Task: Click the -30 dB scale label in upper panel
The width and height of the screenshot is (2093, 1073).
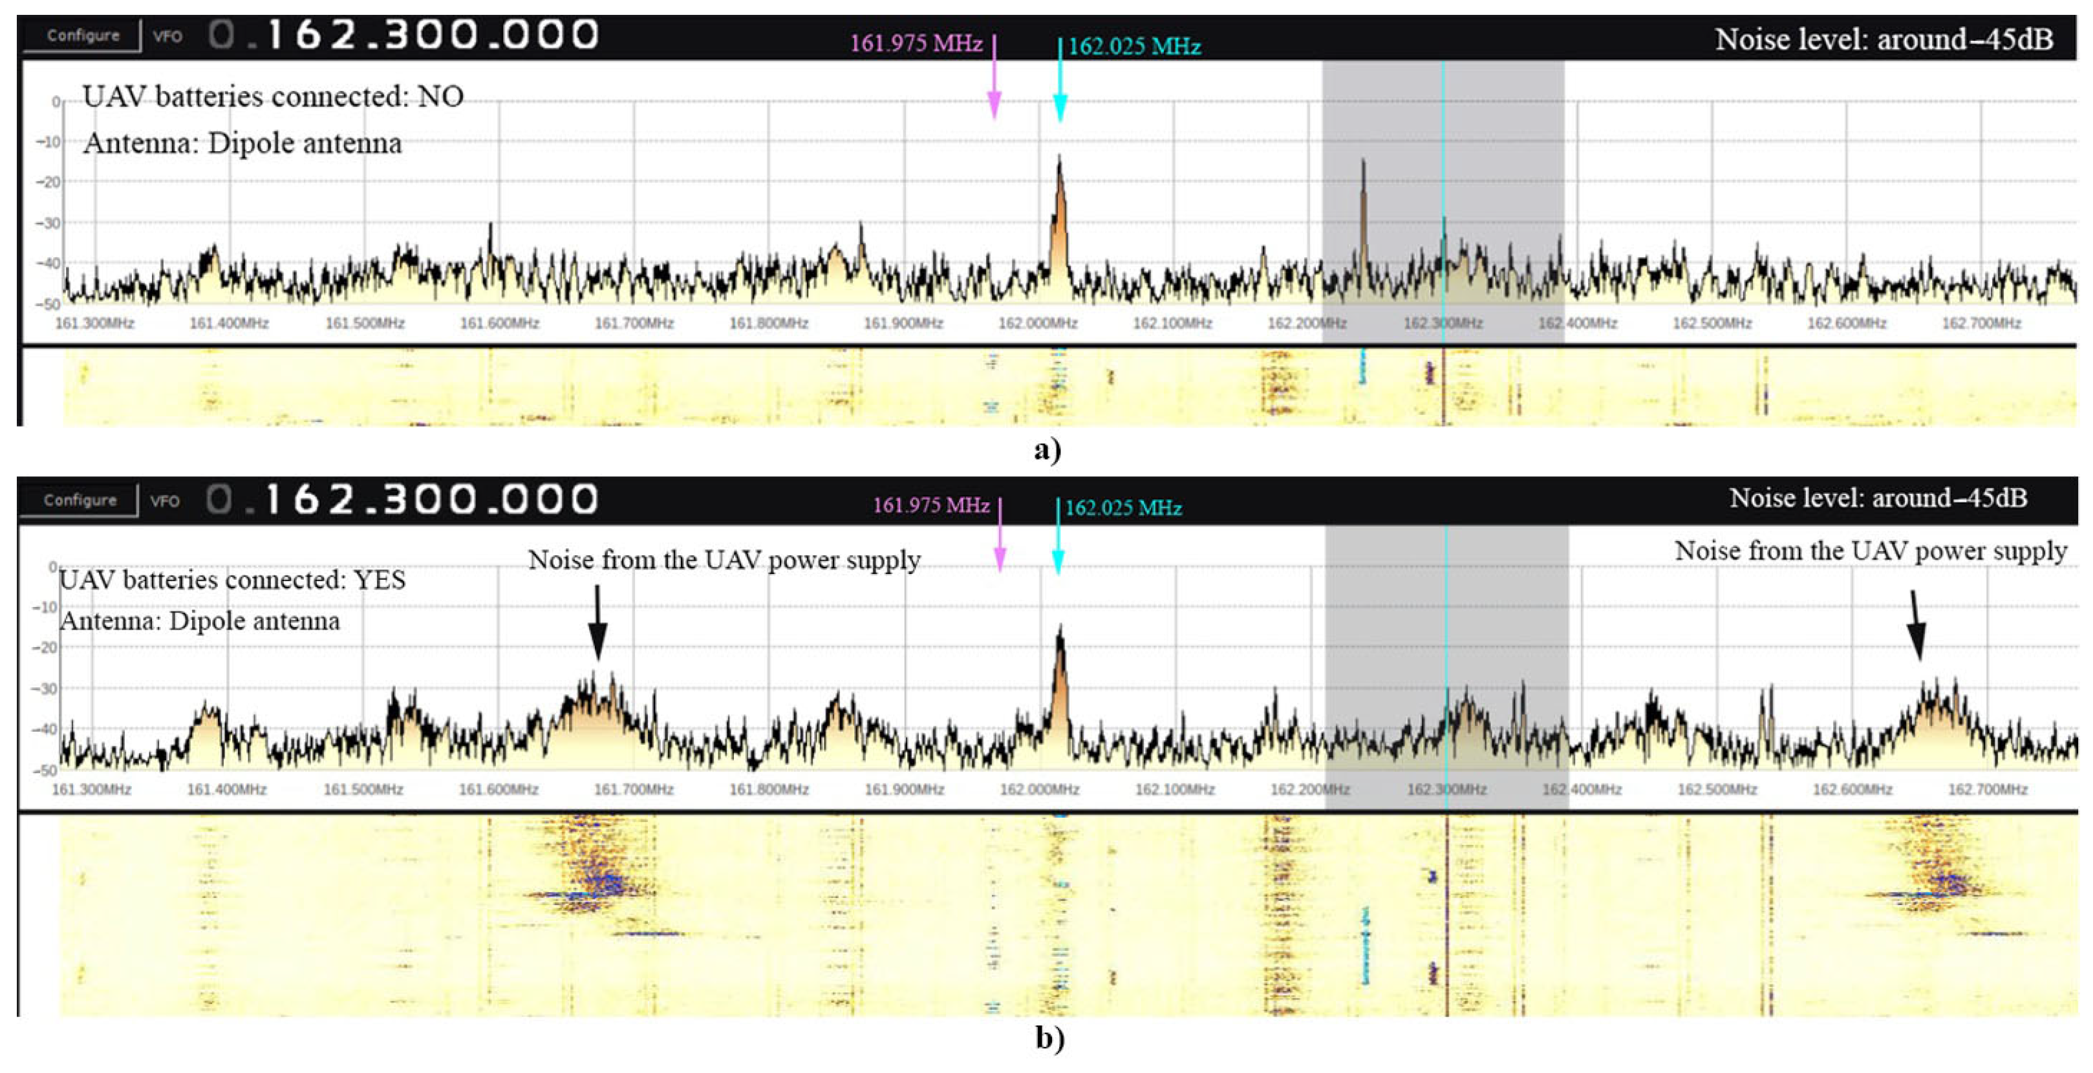Action: 48,222
